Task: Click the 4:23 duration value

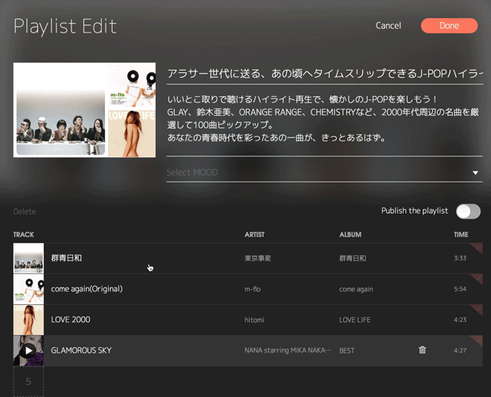Action: pyautogui.click(x=460, y=319)
